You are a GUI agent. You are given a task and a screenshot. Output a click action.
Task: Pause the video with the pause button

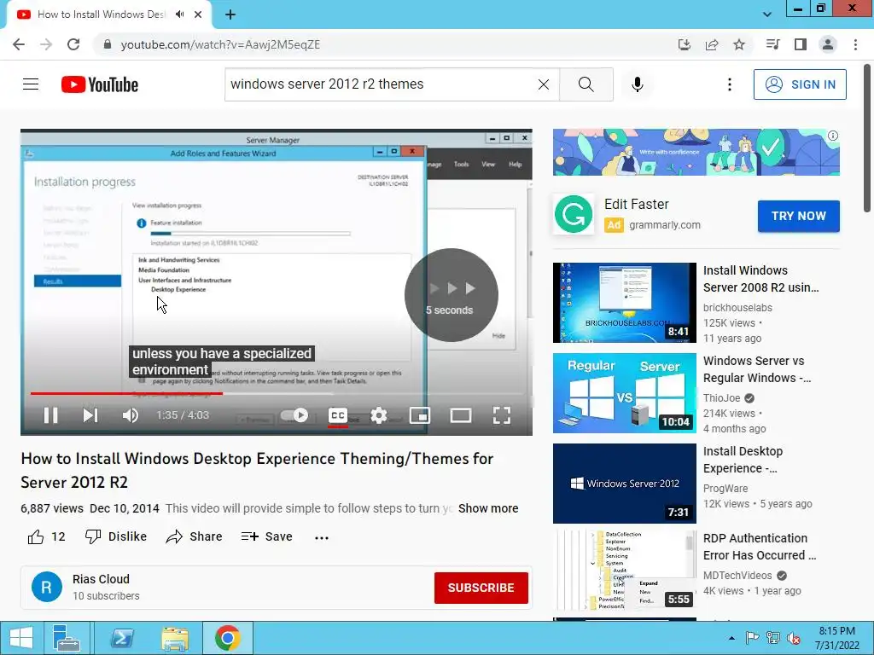(50, 415)
